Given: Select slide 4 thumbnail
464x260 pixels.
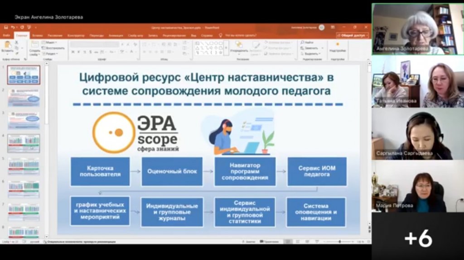Looking at the screenshot, I should click(24, 143).
